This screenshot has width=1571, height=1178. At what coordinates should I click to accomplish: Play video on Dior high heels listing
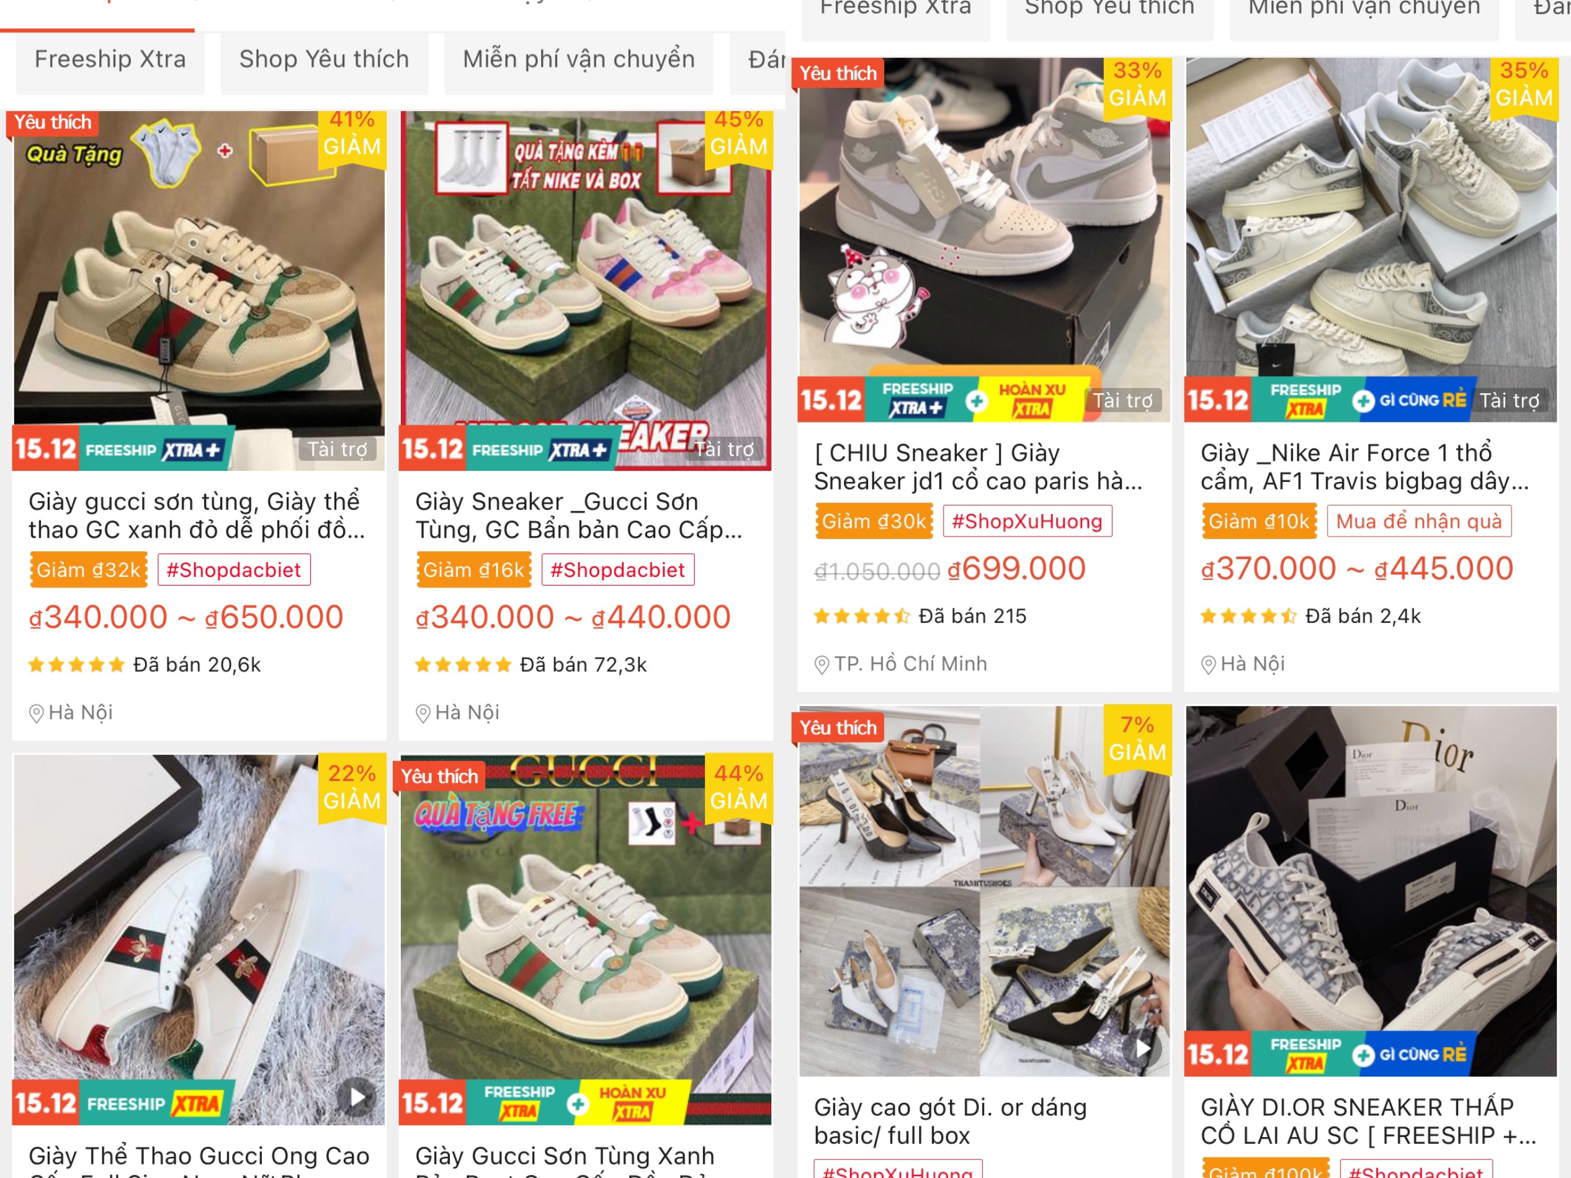coord(1143,1048)
